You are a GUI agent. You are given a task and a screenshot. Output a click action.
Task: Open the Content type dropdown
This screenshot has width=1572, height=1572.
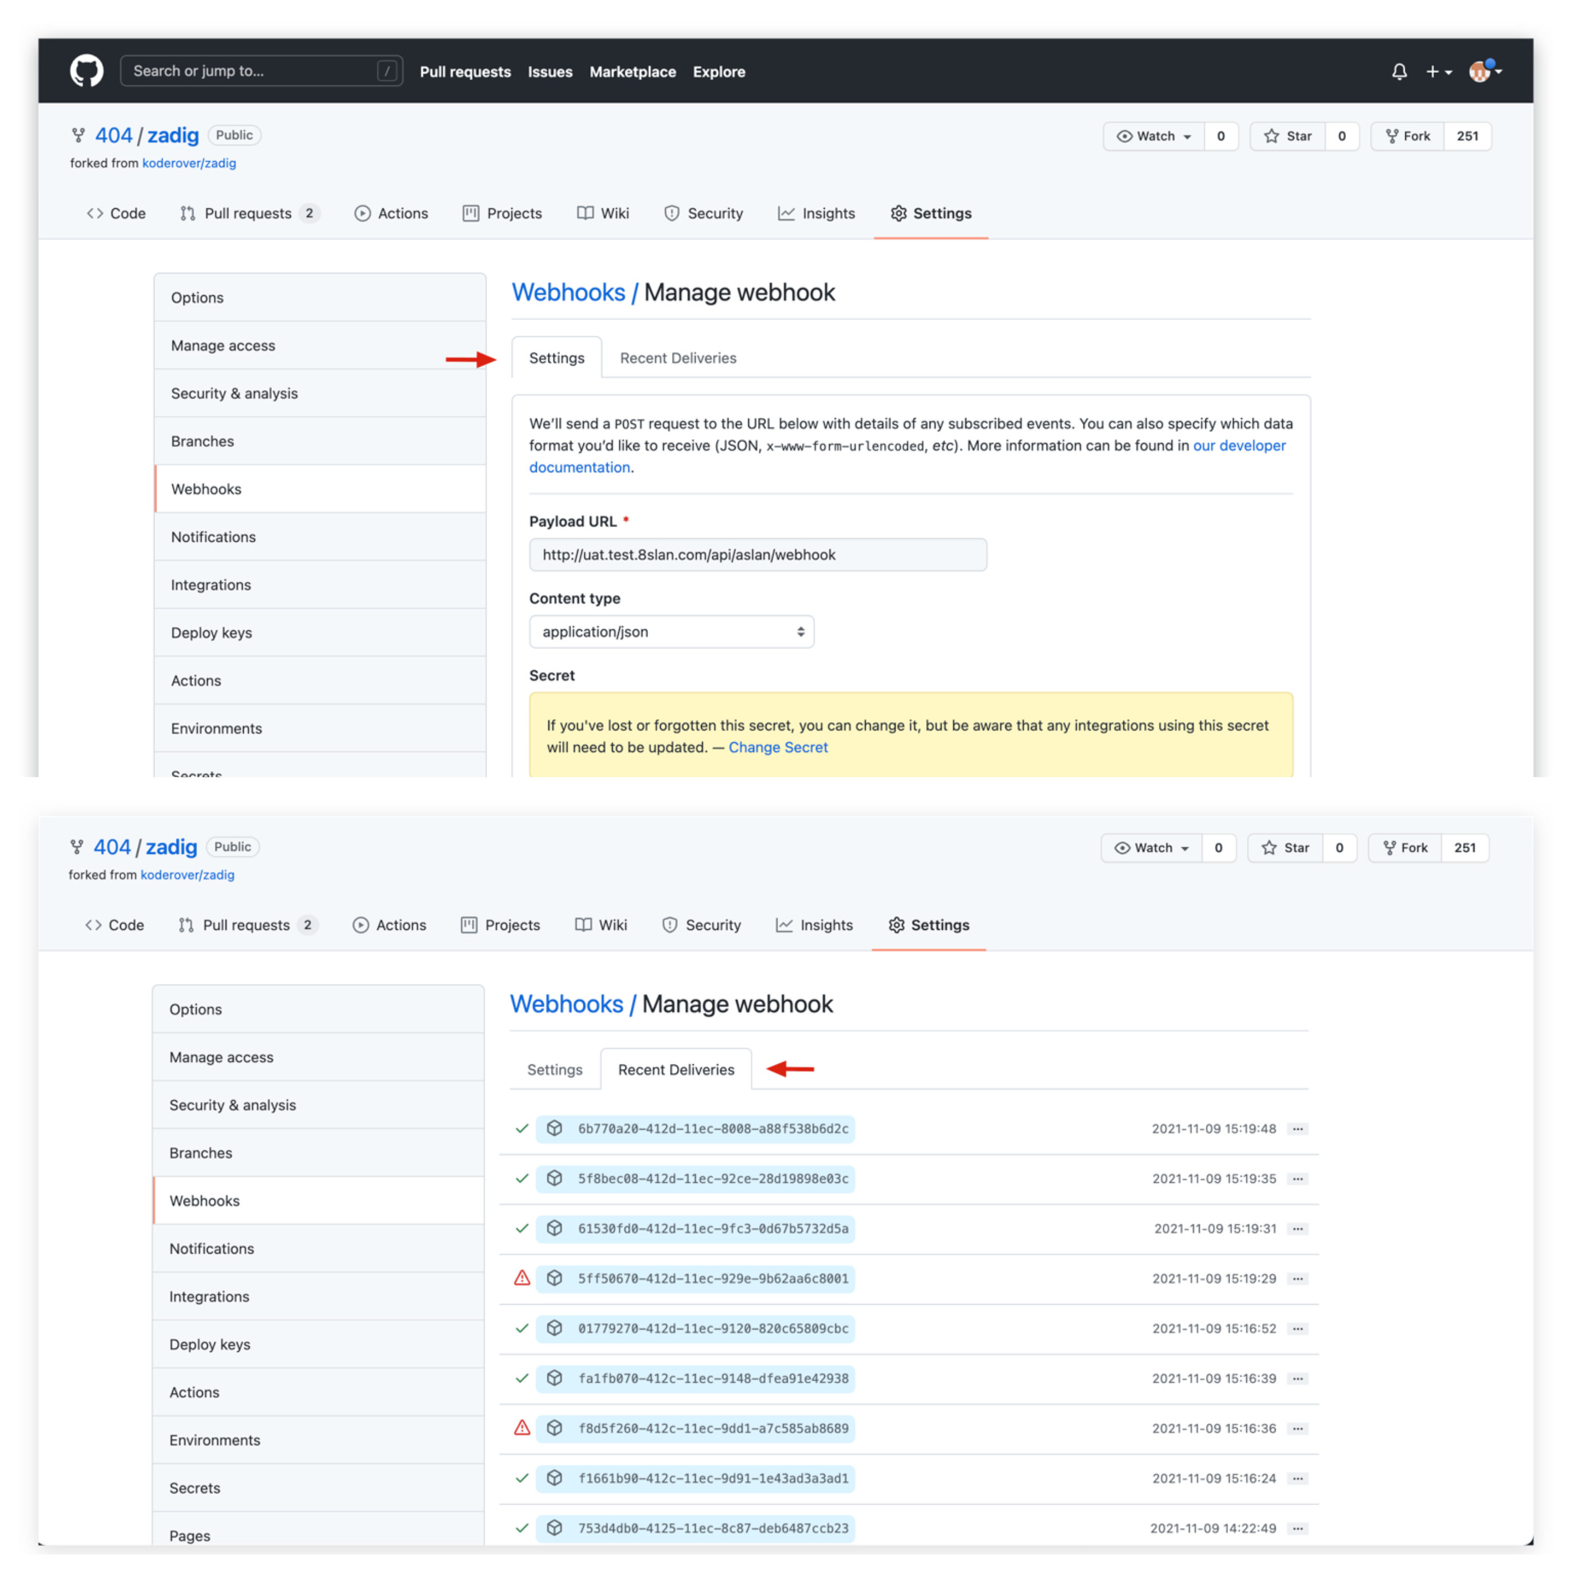tap(671, 632)
